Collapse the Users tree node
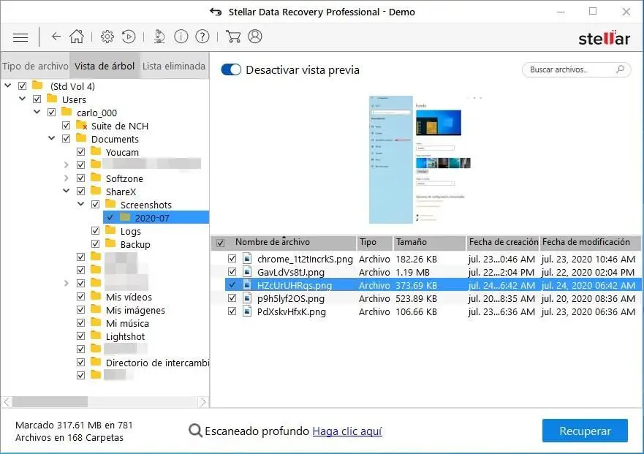The image size is (644, 454). pos(22,99)
